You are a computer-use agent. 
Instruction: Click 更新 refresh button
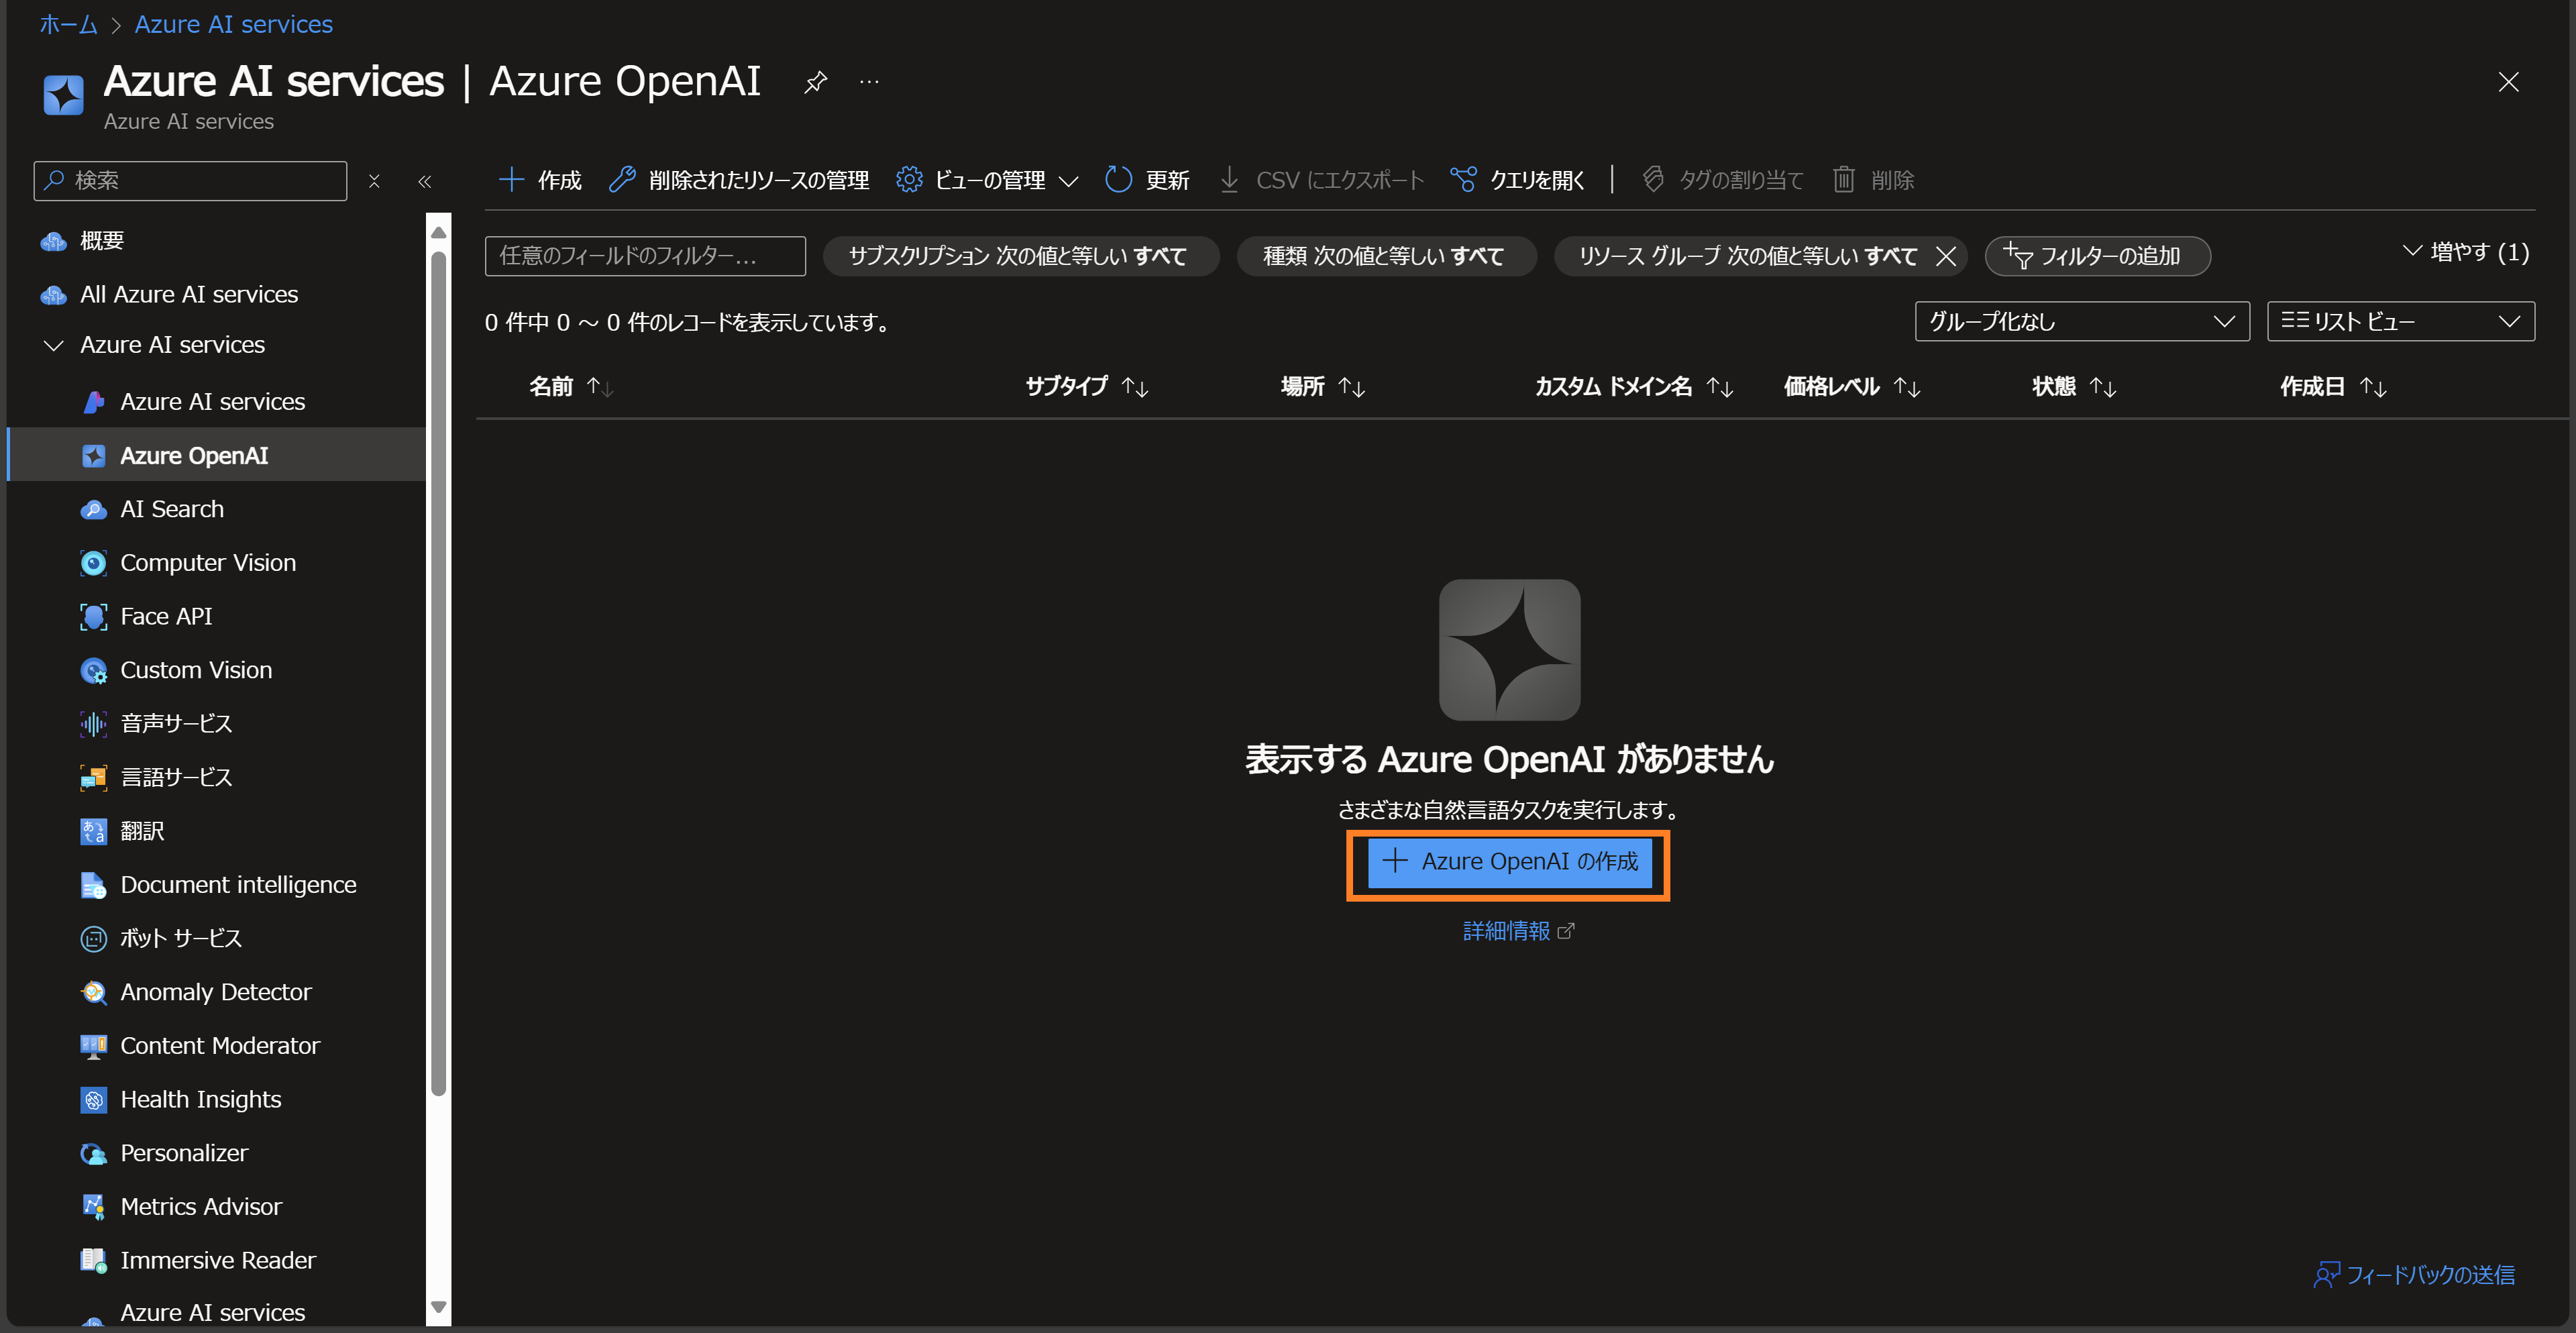1147,180
